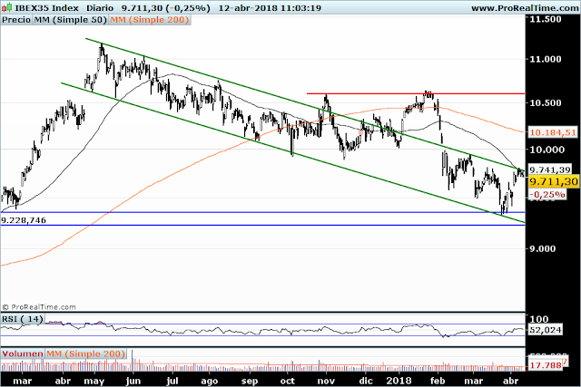Click the IBEX35 Index title text
This screenshot has height=387, width=581.
(46, 8)
